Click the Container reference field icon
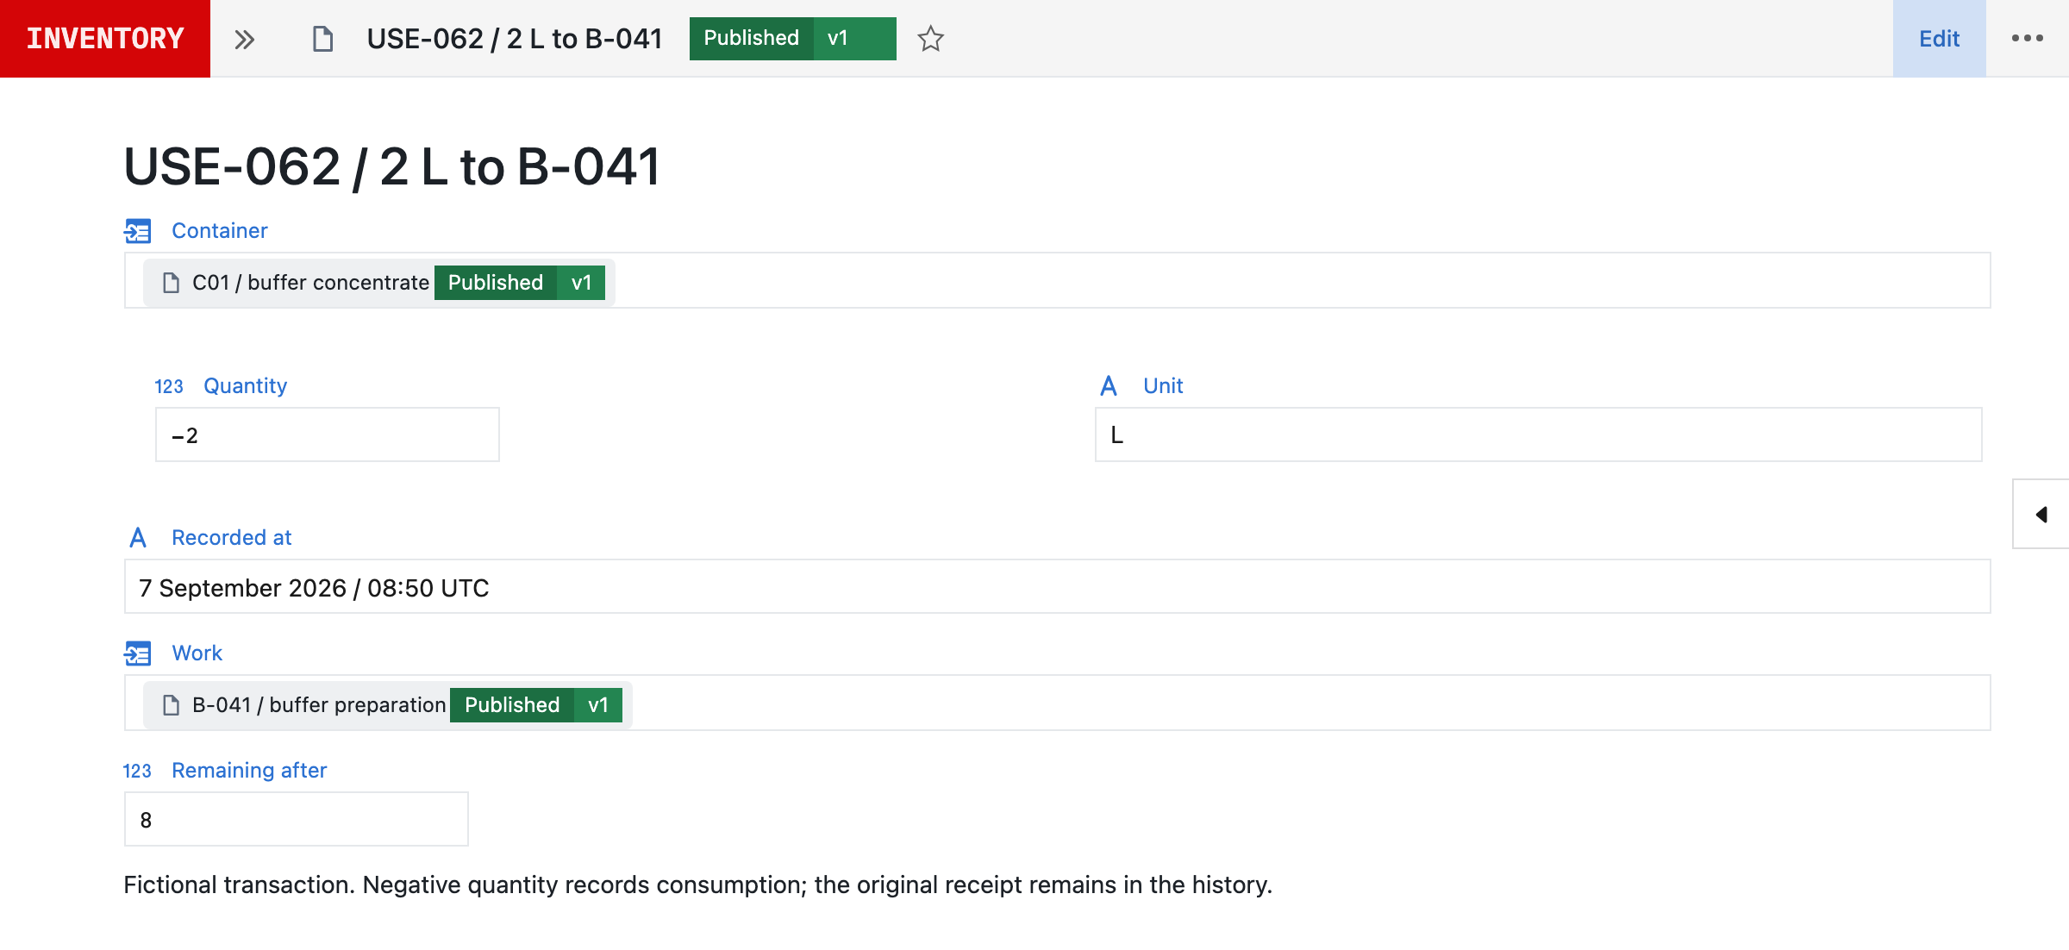 click(137, 231)
